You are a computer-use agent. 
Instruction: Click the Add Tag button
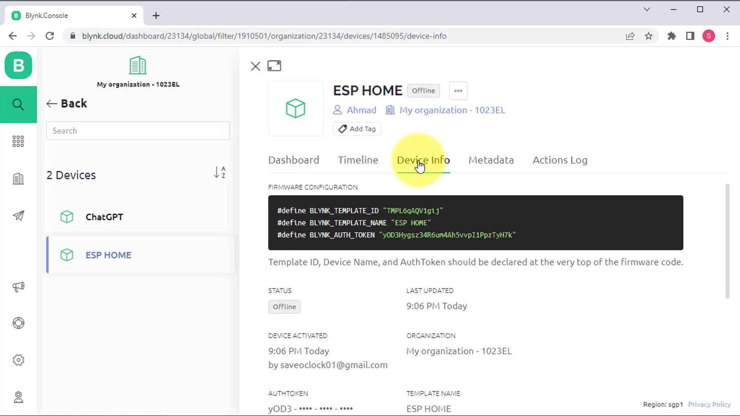pos(357,129)
